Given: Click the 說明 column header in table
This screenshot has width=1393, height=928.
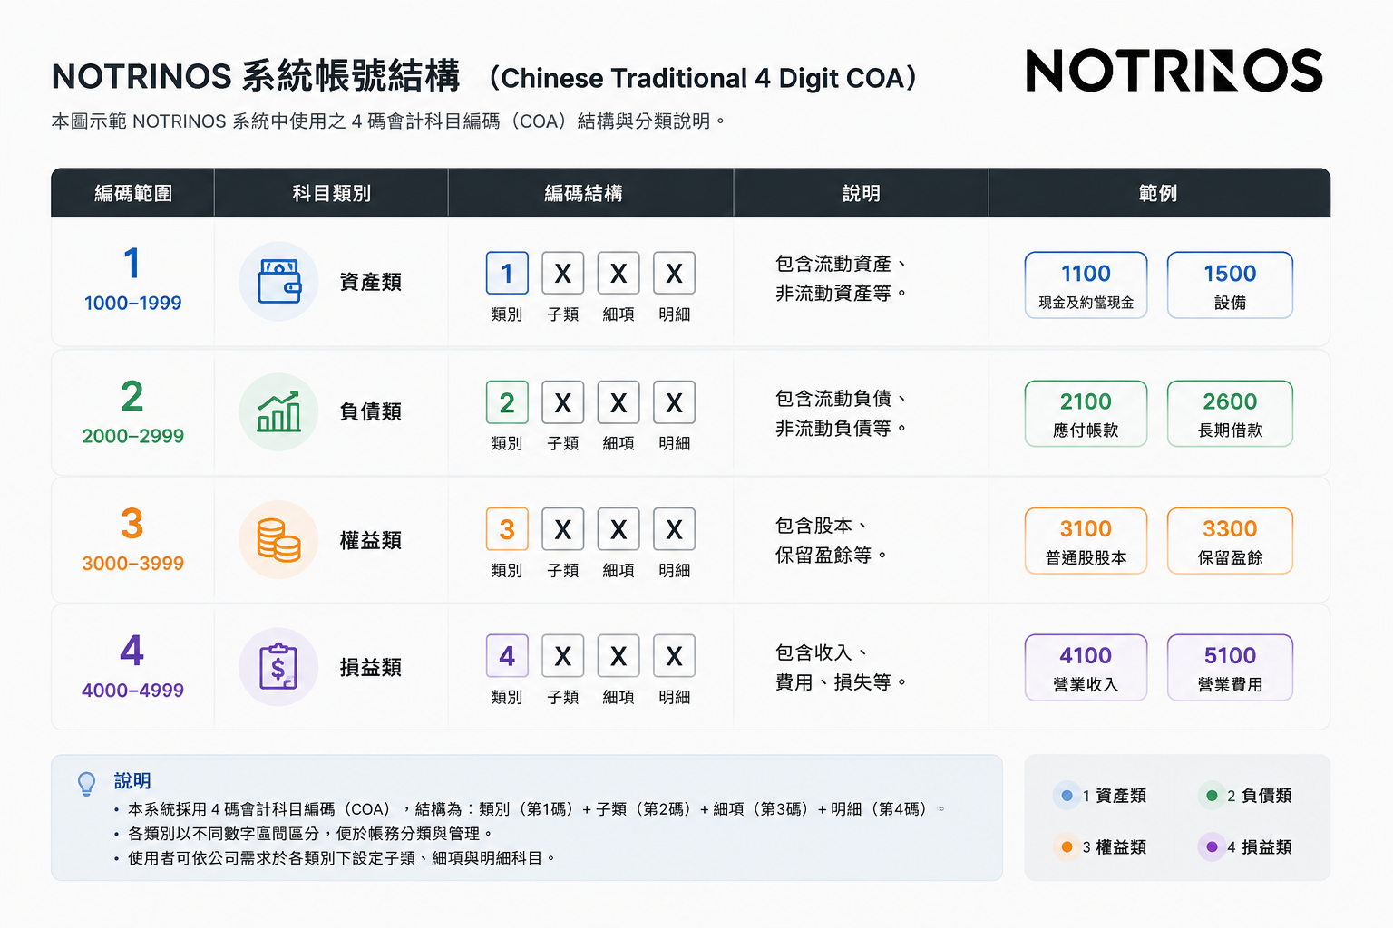Looking at the screenshot, I should pyautogui.click(x=861, y=193).
